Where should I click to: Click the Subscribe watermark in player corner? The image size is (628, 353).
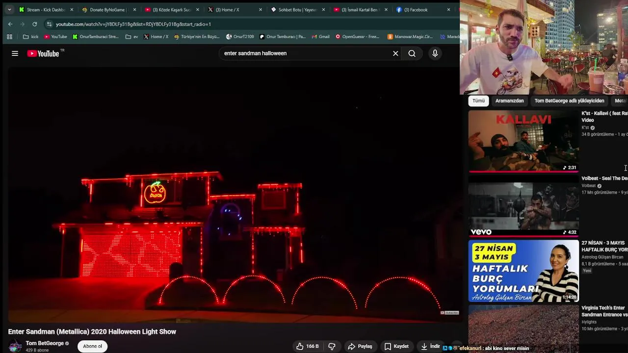[449, 312]
